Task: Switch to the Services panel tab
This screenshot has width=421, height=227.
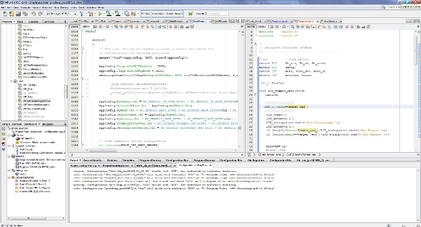Action: (49, 22)
